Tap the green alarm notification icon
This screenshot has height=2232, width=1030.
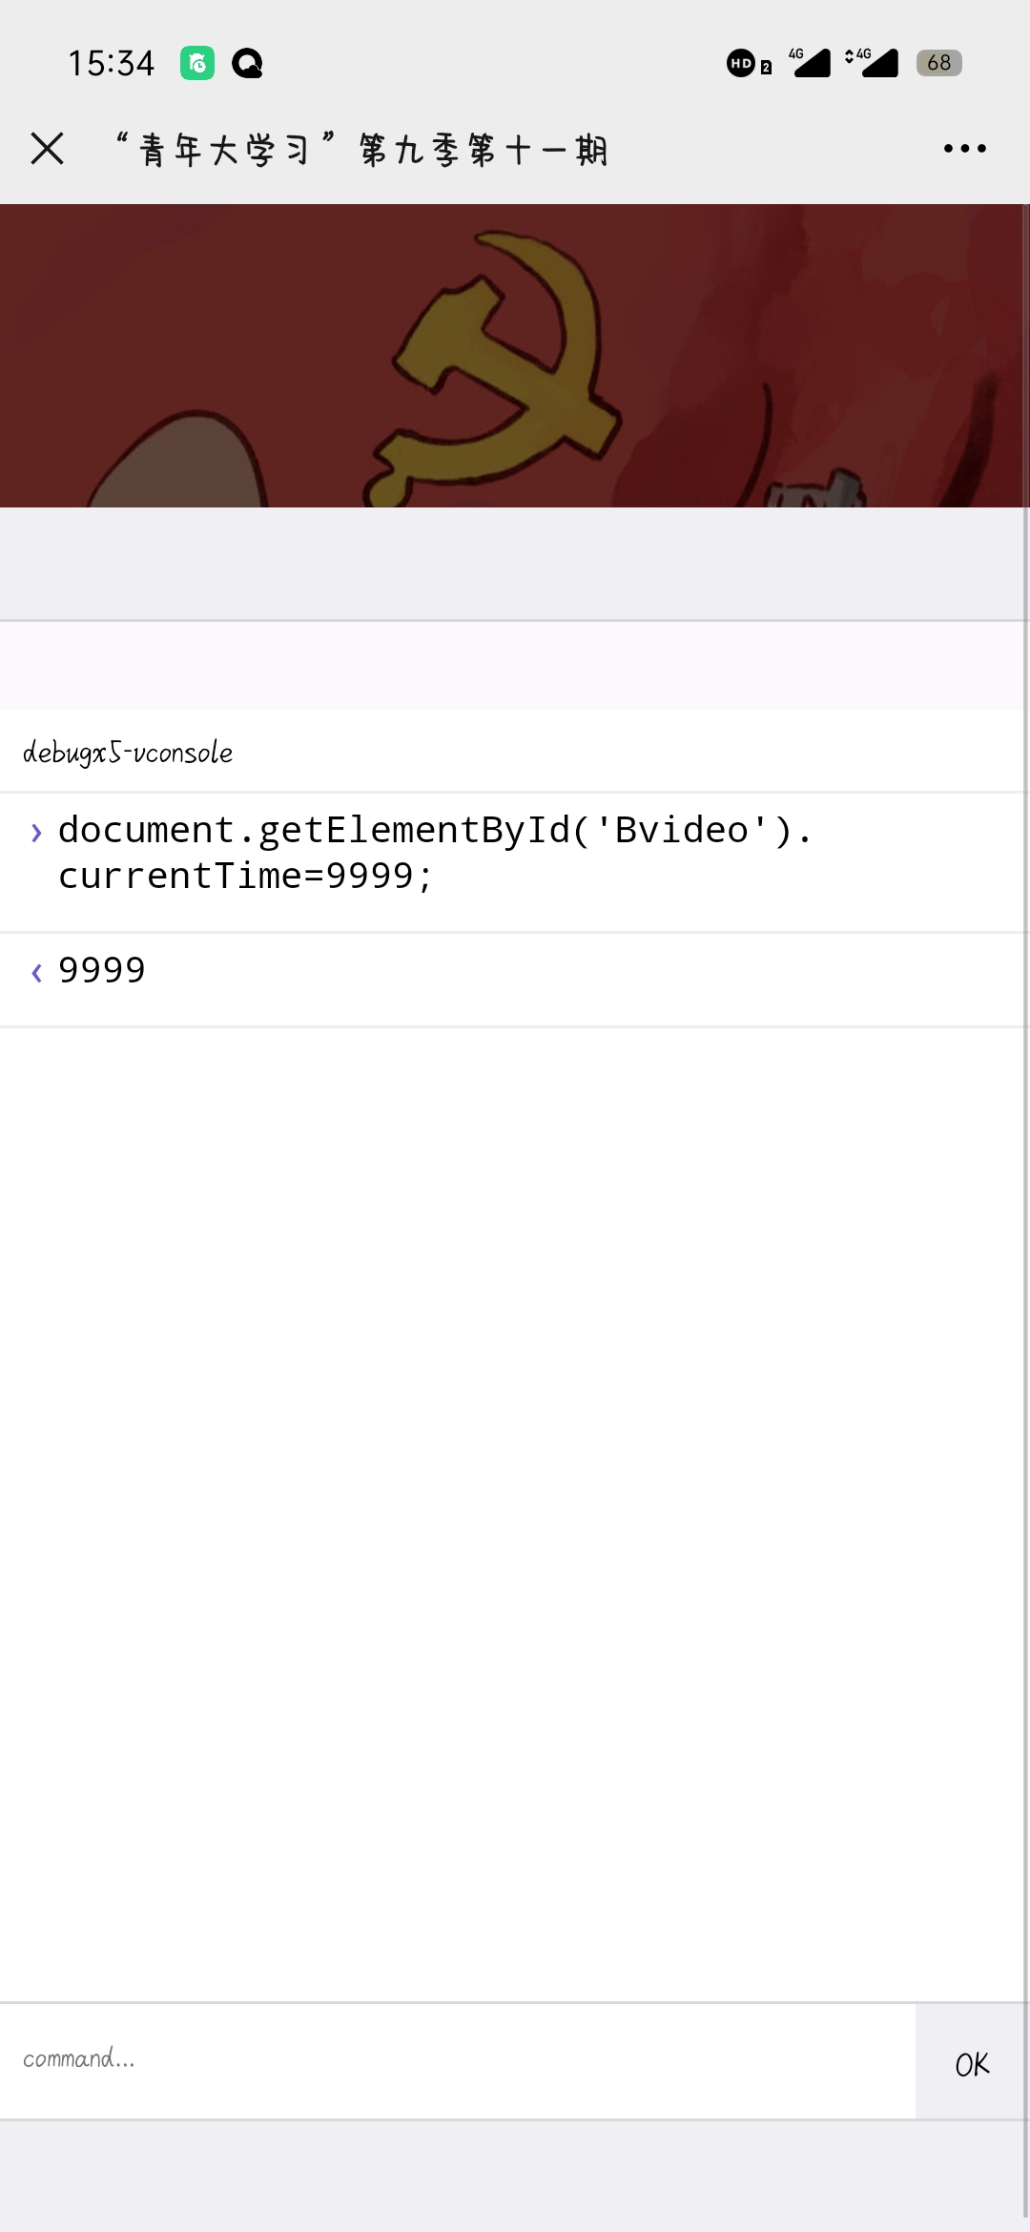pyautogui.click(x=197, y=64)
